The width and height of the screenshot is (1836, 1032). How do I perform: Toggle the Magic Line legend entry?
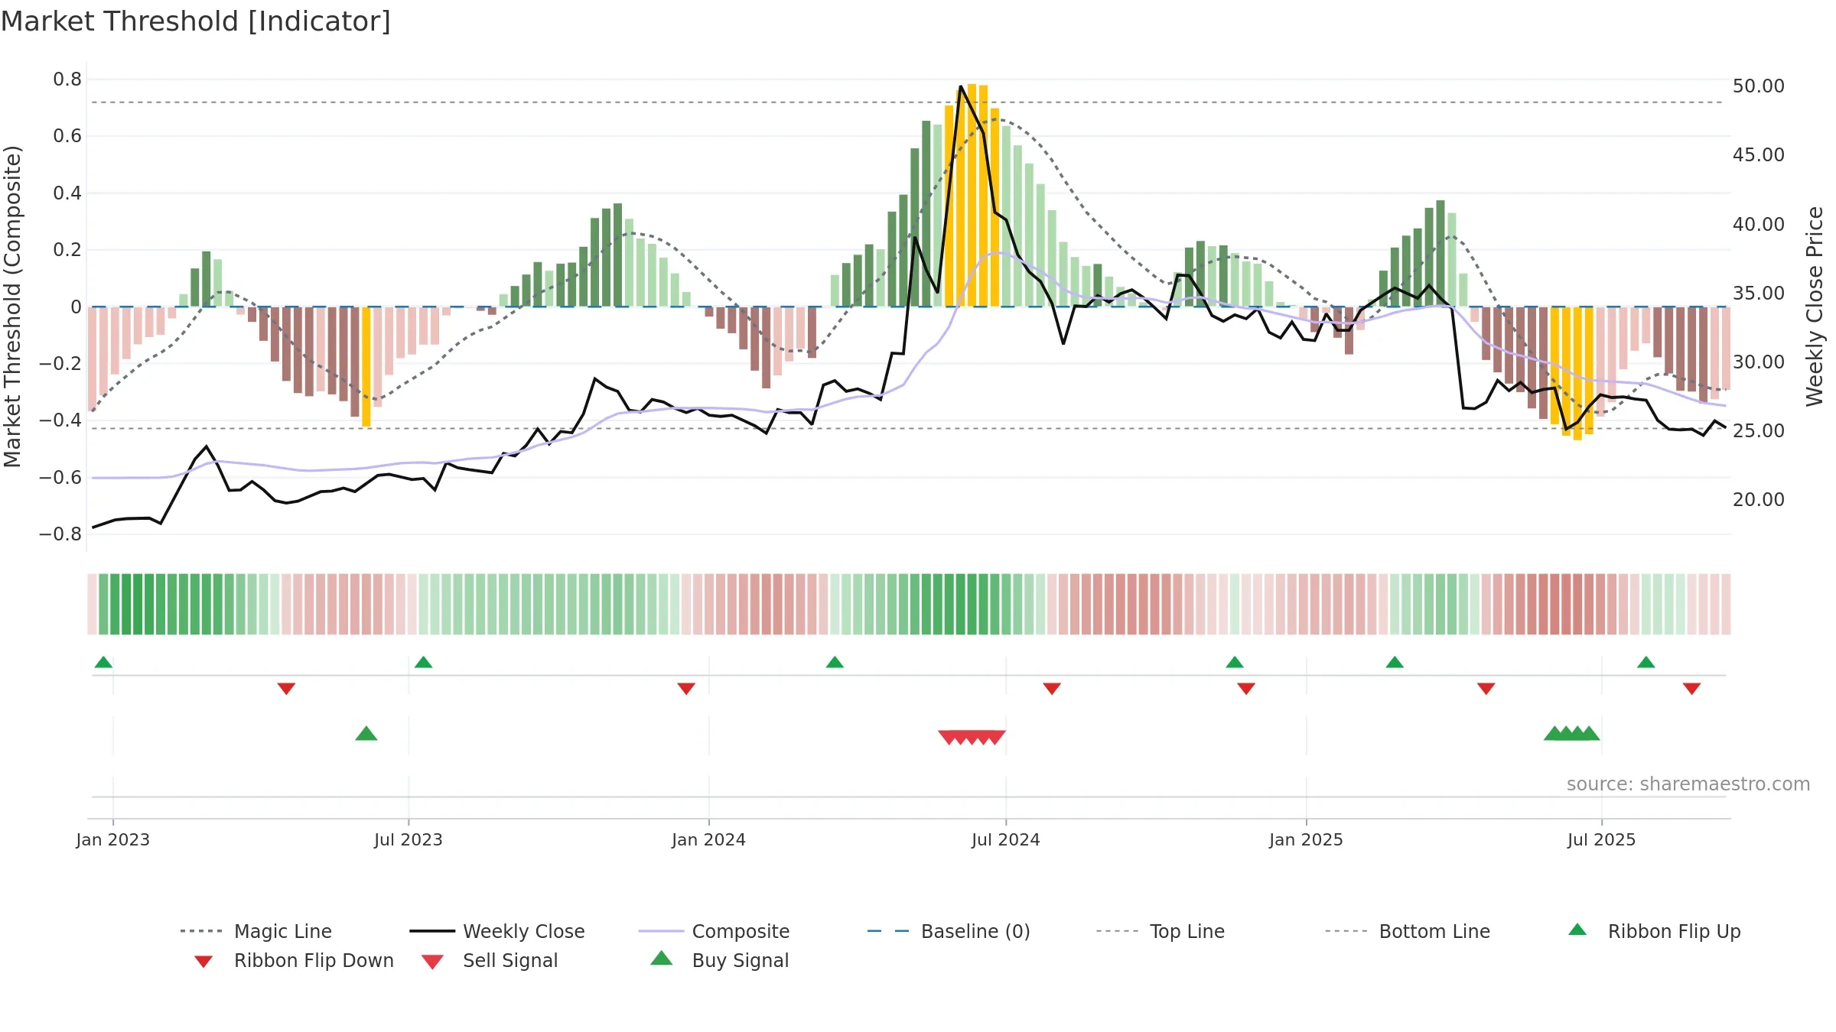256,931
